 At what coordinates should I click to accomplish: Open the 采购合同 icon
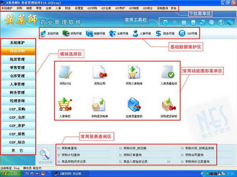(x=100, y=72)
